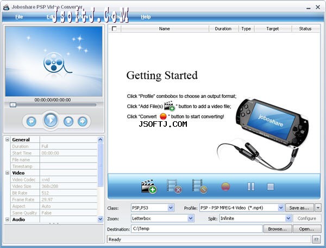Stop the preview playback
The image size is (326, 248).
pyautogui.click(x=68, y=121)
